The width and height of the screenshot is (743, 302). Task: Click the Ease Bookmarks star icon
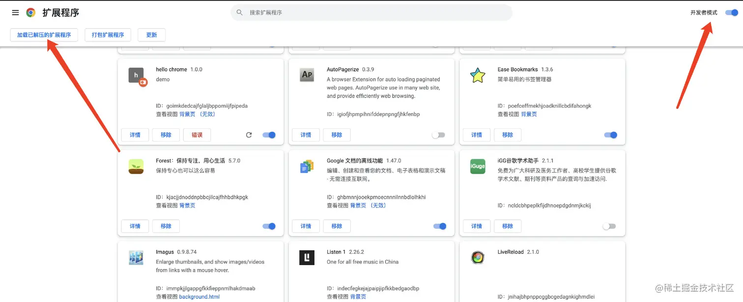point(477,75)
